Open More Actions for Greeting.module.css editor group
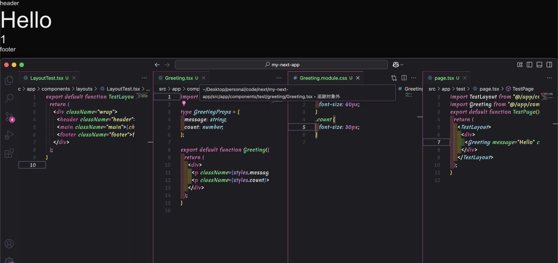This screenshot has width=558, height=263. 414,78
